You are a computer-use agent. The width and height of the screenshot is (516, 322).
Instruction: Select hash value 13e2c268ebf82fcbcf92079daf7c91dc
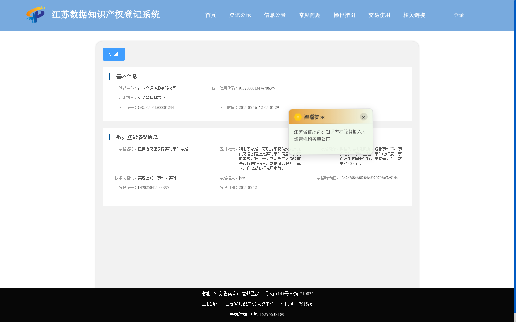point(369,178)
